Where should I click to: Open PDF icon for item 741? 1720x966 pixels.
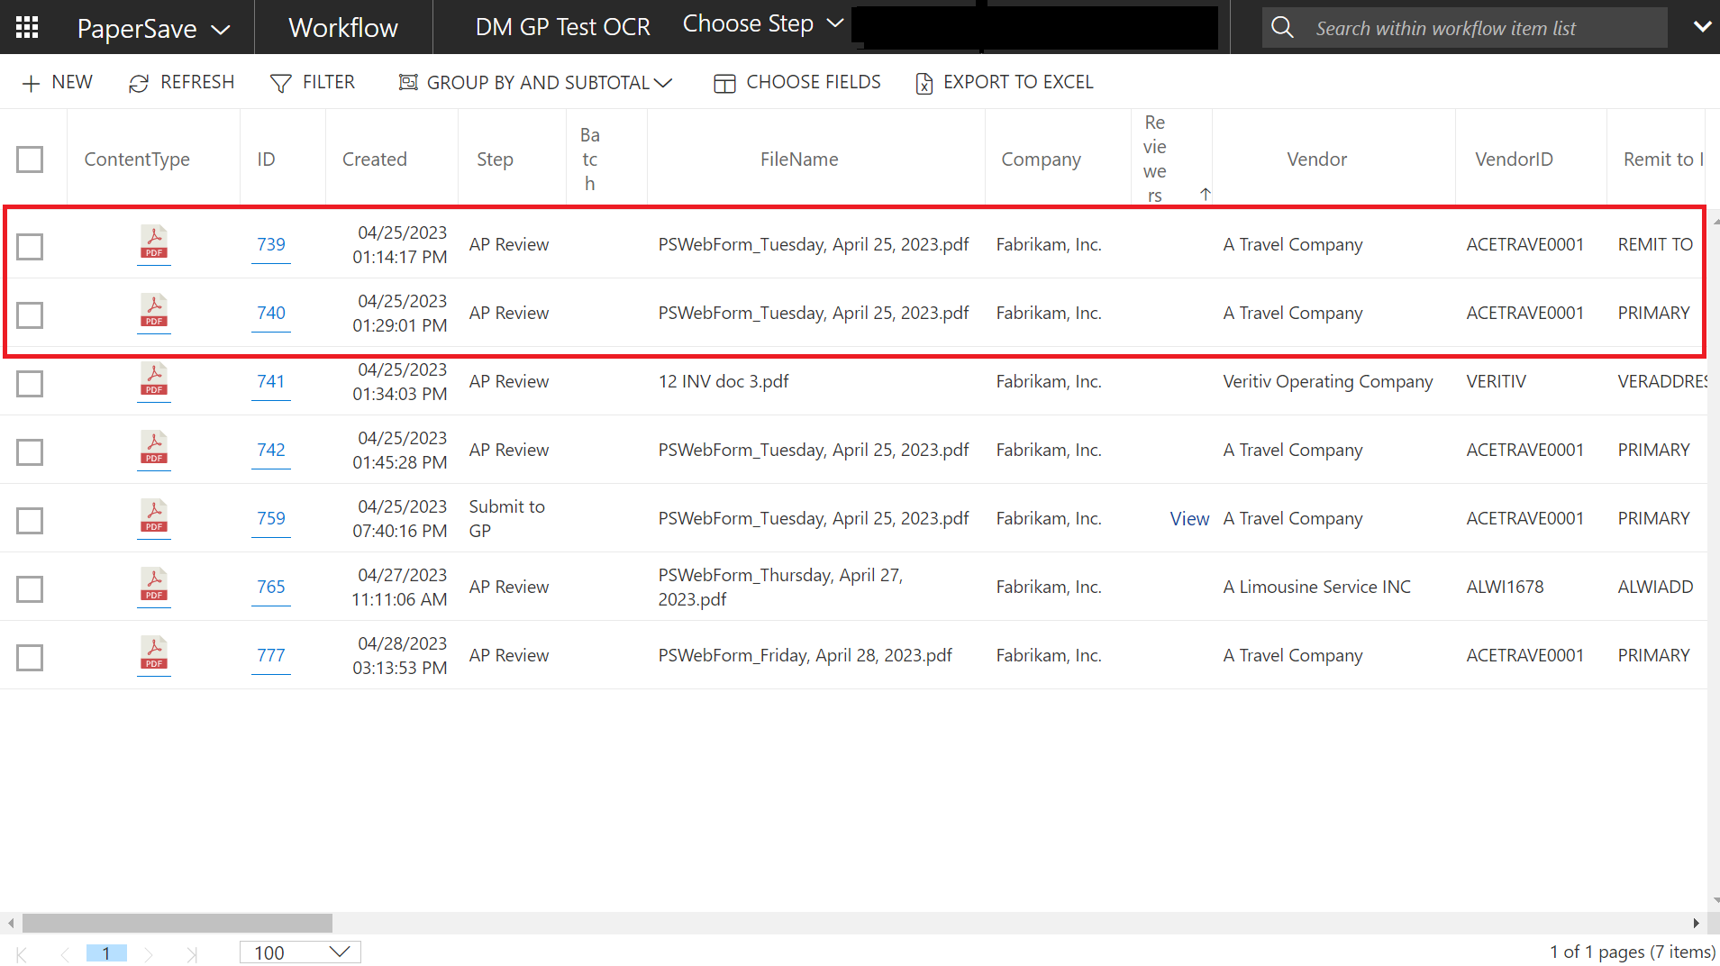click(x=154, y=379)
